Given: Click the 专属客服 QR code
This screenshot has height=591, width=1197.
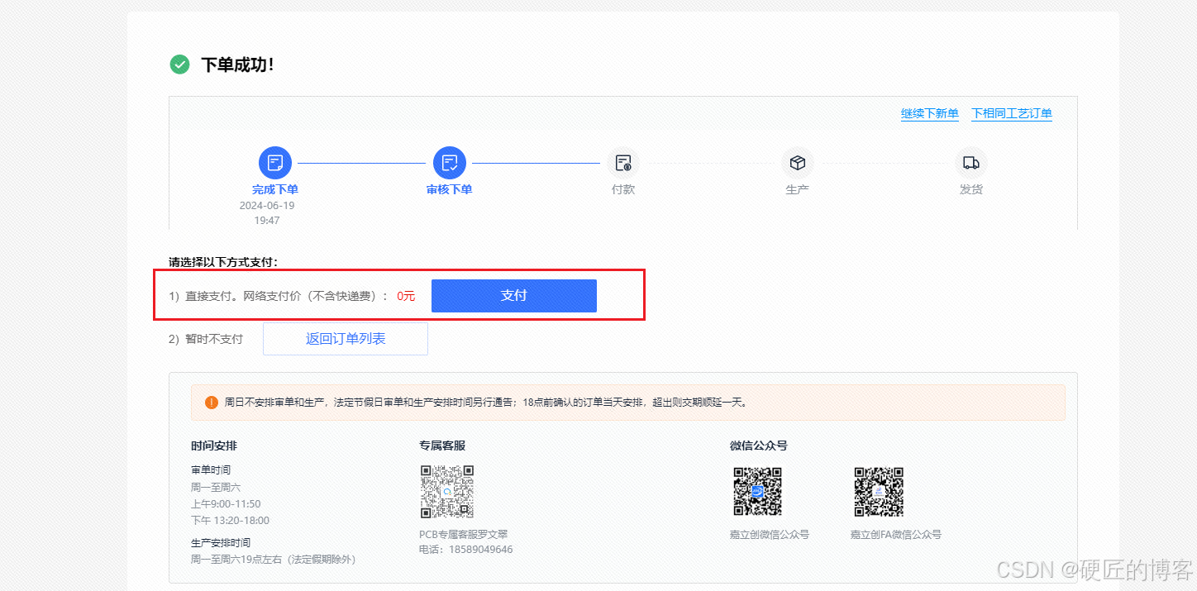Looking at the screenshot, I should click(447, 492).
